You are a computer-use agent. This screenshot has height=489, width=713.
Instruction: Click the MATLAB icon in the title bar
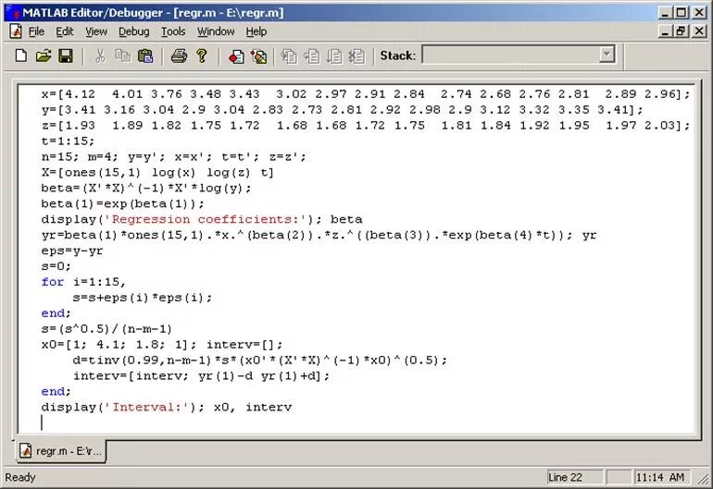[x=12, y=12]
